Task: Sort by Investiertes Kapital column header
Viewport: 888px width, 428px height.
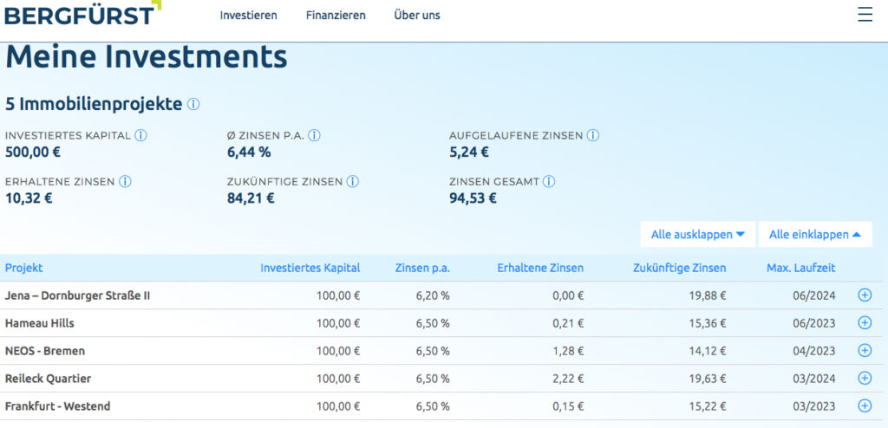Action: [310, 269]
